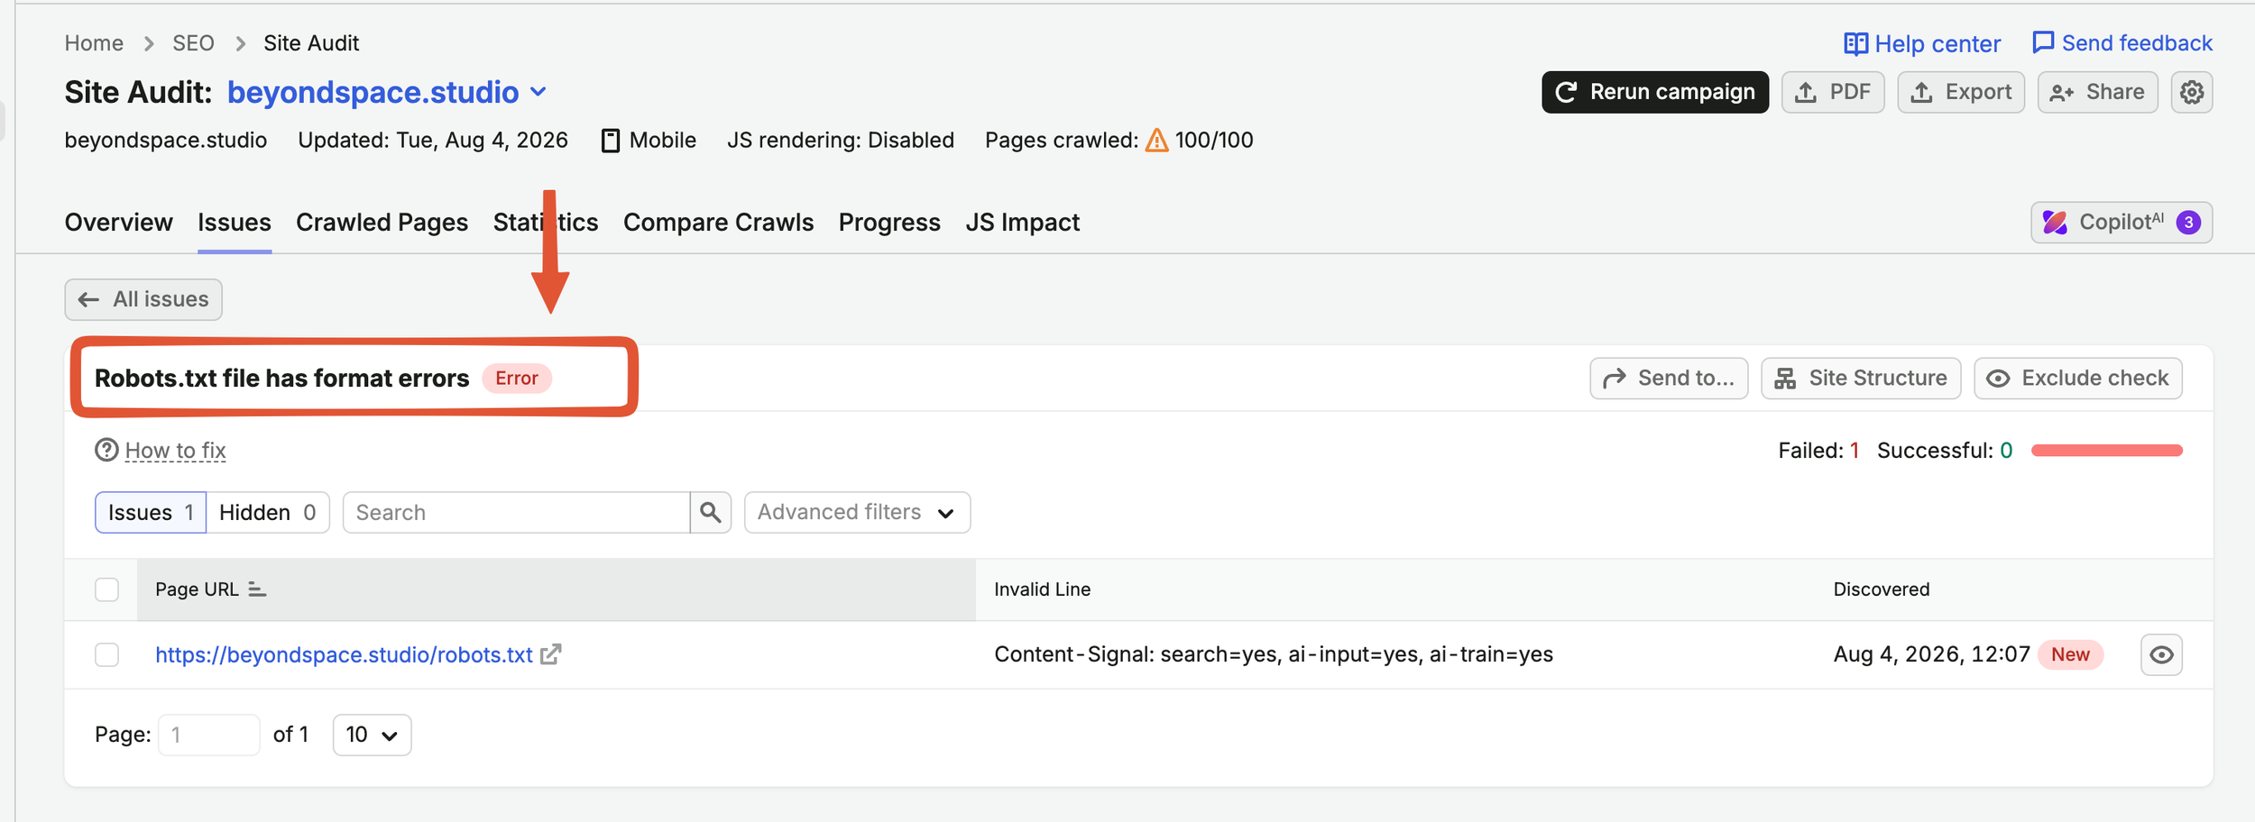Click the Export button
Screen dimensions: 2255x822
point(1961,92)
